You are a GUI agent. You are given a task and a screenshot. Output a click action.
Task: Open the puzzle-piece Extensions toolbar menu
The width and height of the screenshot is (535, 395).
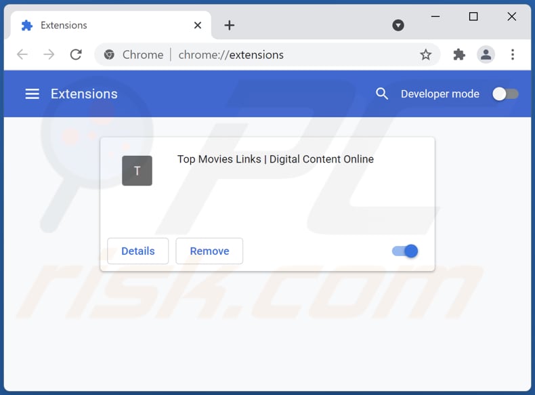(459, 55)
